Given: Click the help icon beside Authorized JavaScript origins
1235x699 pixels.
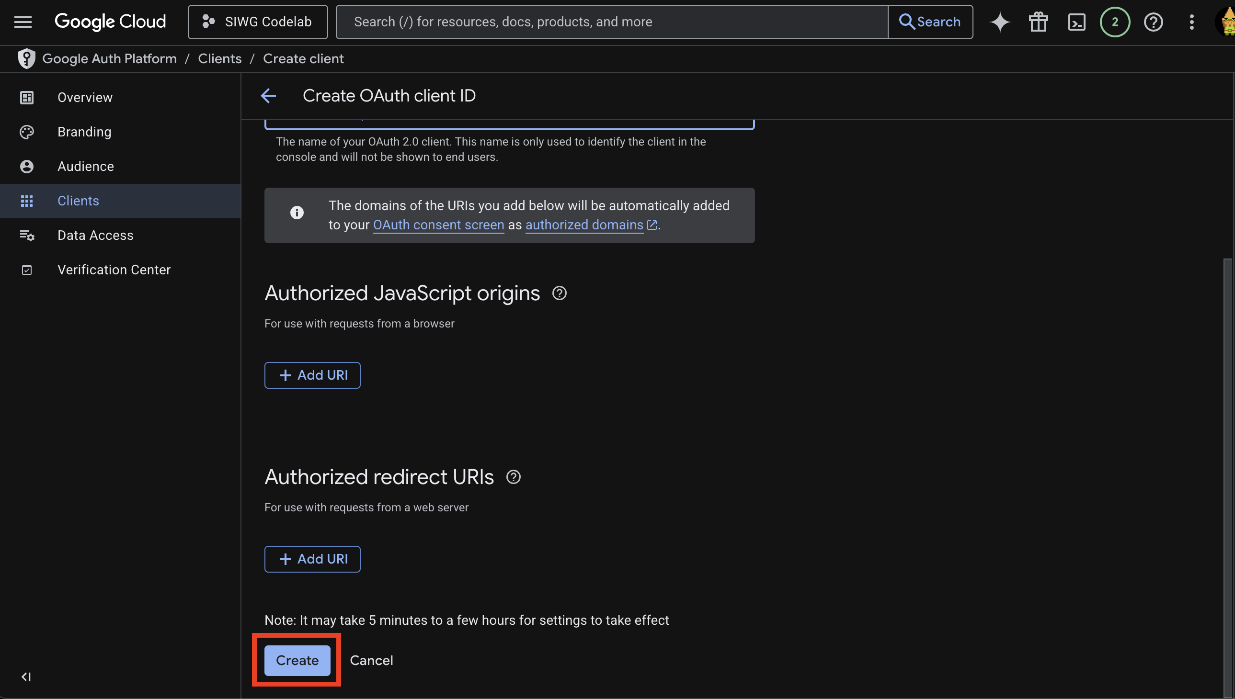Looking at the screenshot, I should pyautogui.click(x=559, y=293).
